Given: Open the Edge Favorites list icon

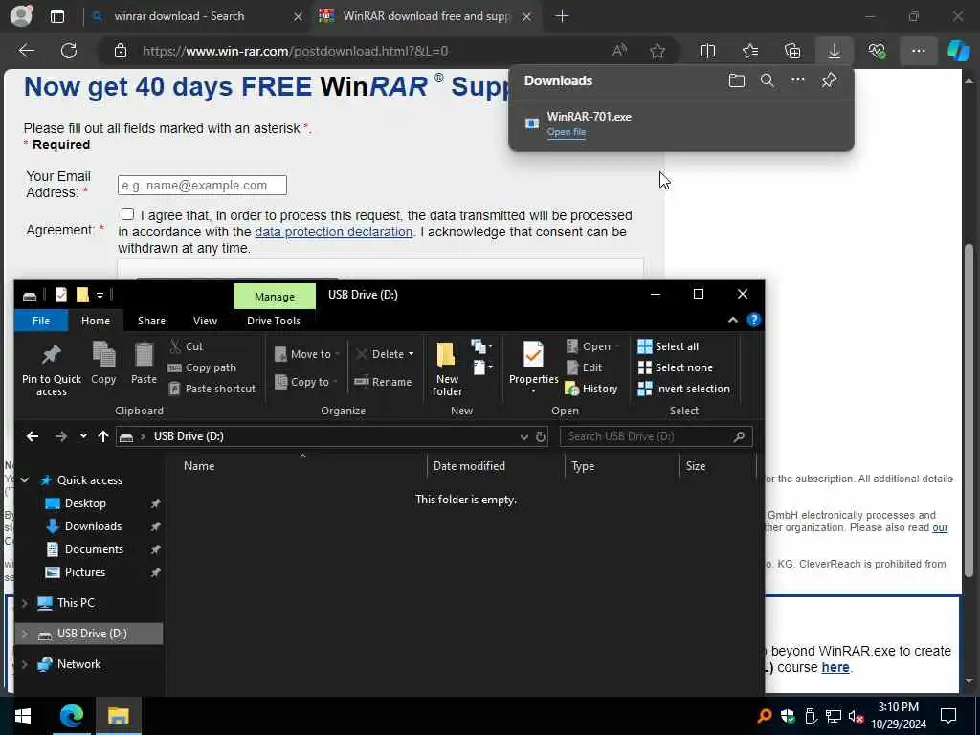Looking at the screenshot, I should [750, 51].
